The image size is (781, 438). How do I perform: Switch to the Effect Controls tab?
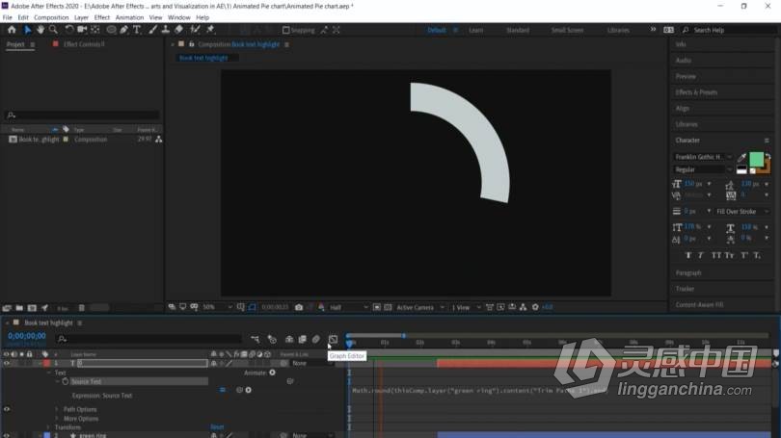pos(84,44)
